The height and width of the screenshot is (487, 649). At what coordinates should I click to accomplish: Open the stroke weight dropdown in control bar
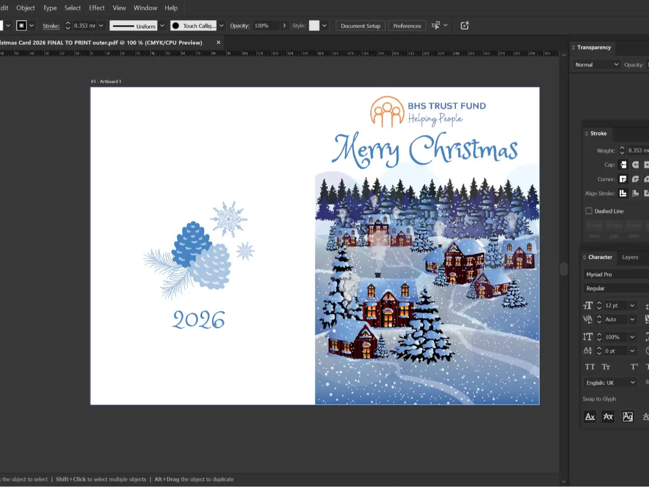[x=101, y=25]
